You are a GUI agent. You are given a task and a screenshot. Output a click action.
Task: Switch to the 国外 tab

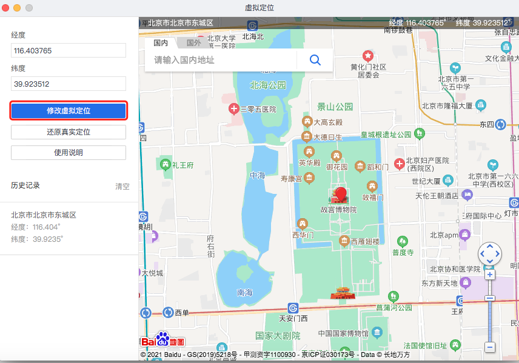194,42
